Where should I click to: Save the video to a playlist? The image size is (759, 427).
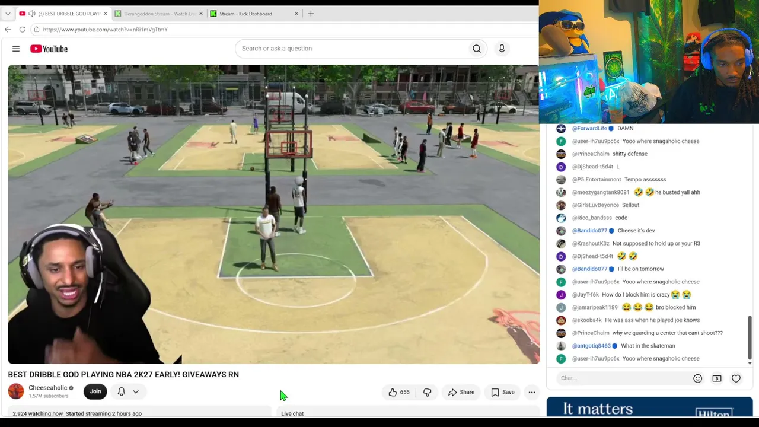[x=502, y=392]
